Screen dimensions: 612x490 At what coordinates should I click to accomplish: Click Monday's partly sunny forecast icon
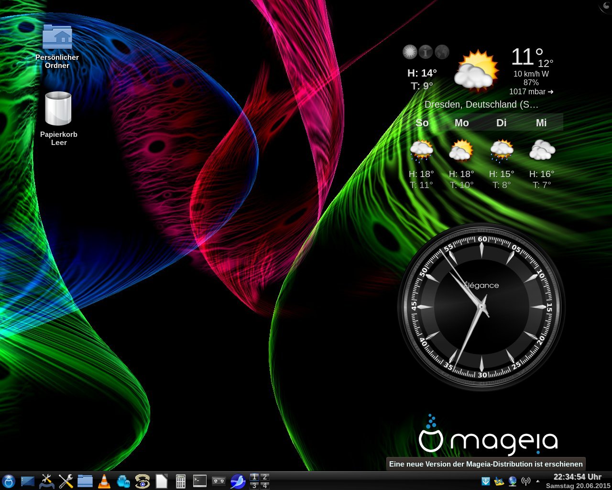(461, 150)
